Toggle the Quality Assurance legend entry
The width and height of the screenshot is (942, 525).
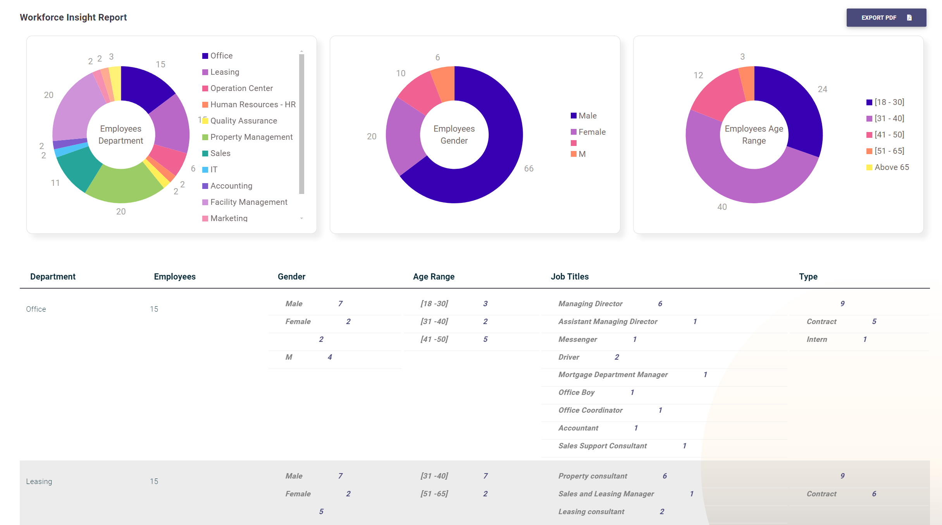pyautogui.click(x=243, y=120)
